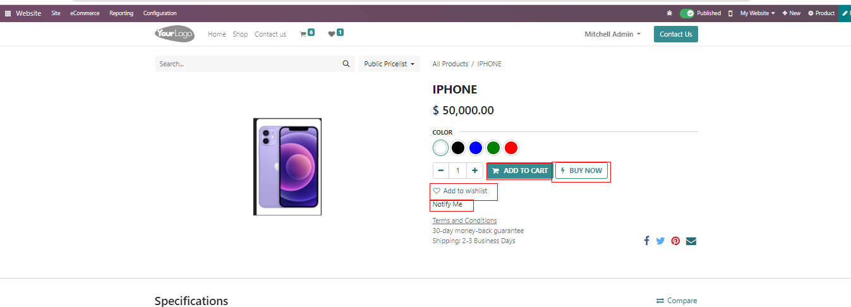851x307 pixels.
Task: Open the apps grid menu icon
Action: tap(8, 13)
